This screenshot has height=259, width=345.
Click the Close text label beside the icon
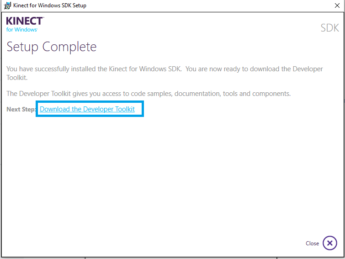pos(312,243)
